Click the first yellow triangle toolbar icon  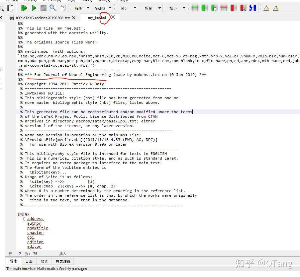tap(266, 8)
